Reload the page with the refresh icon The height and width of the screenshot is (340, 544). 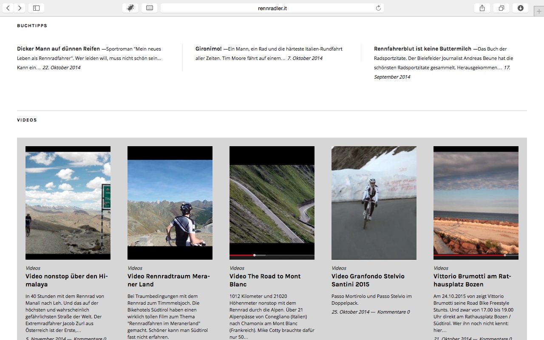click(378, 8)
